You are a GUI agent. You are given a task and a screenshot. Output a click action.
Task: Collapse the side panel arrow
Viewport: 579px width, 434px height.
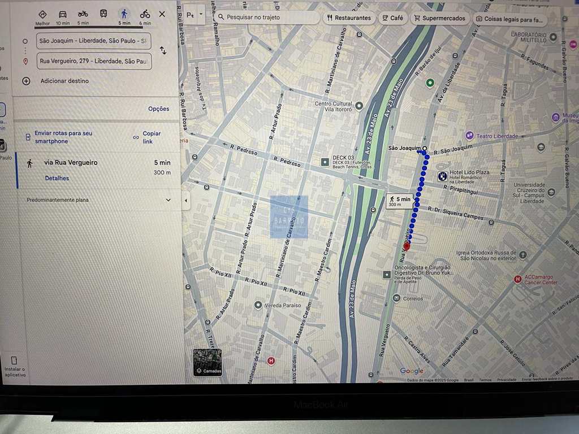tap(185, 201)
